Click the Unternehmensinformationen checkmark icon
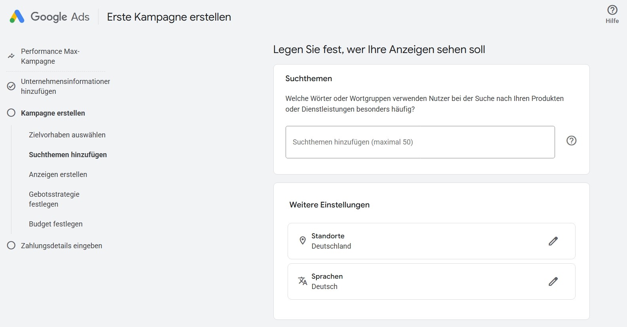The width and height of the screenshot is (627, 327). coord(11,86)
